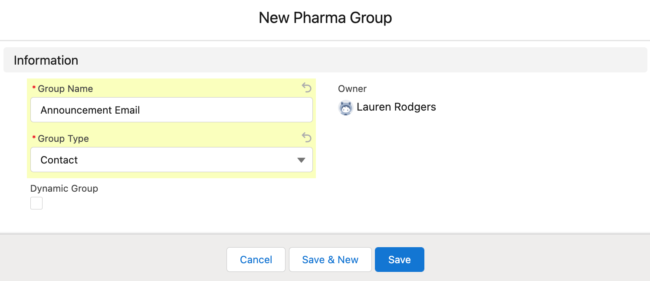
Task: Click the koala avatar next to Owner
Action: [x=345, y=108]
